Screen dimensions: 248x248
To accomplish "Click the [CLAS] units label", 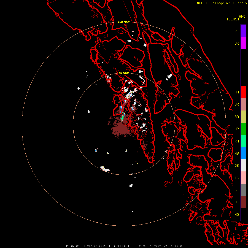I will pyautogui.click(x=233, y=19).
